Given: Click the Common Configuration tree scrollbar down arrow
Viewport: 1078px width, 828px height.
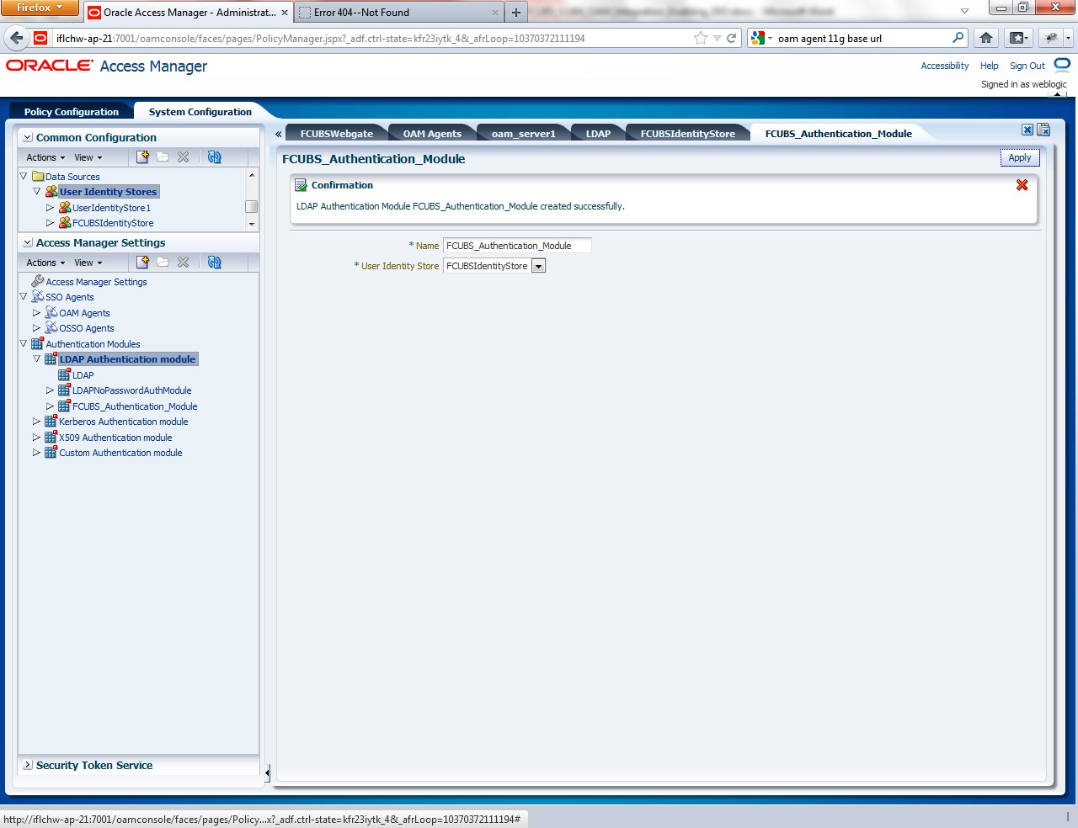Looking at the screenshot, I should point(252,224).
